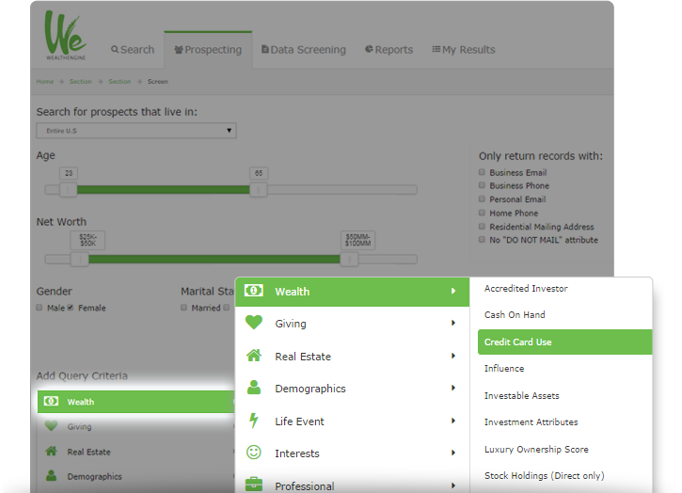Open the My Results tab
The width and height of the screenshot is (682, 493).
pyautogui.click(x=464, y=50)
